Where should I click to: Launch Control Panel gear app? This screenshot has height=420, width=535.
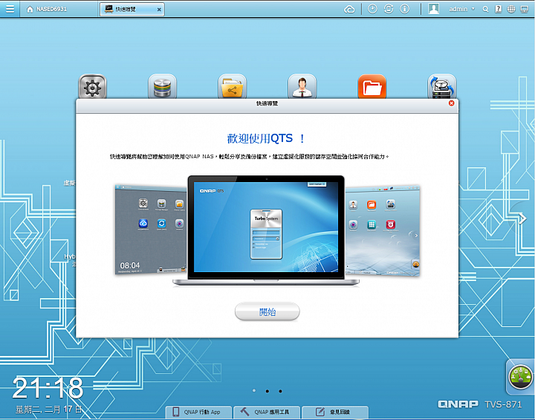tap(92, 87)
